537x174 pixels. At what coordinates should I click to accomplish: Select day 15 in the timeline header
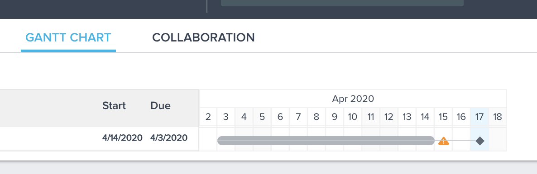click(443, 117)
